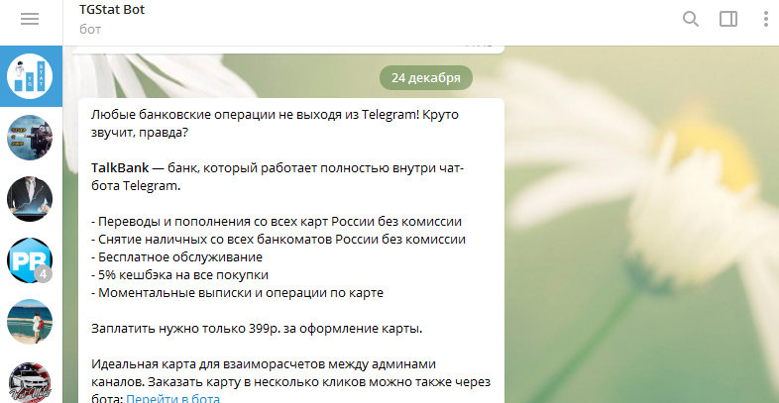The width and height of the screenshot is (779, 403).
Task: Click the bold "TalkBank" text
Action: pos(120,168)
